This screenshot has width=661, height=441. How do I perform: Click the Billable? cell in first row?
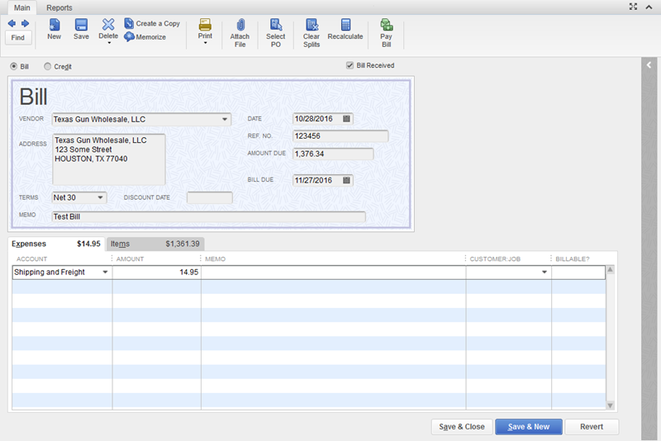point(578,273)
